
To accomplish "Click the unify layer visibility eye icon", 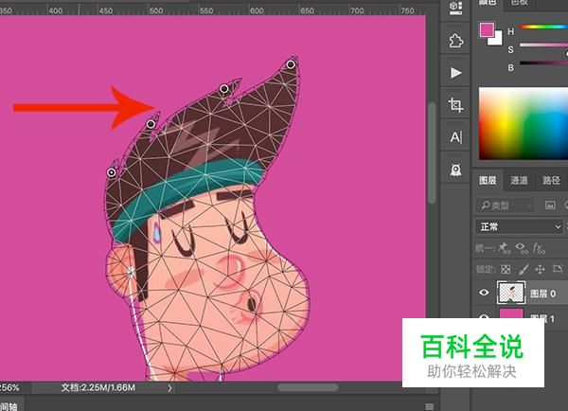I will [522, 248].
